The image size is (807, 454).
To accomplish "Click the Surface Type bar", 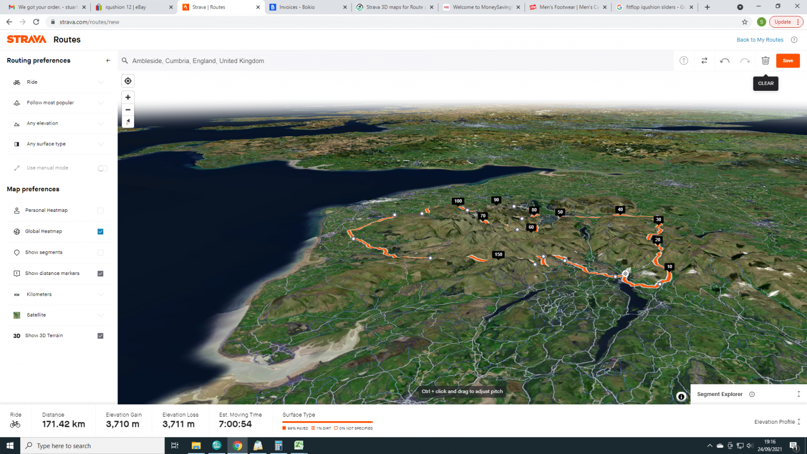I will point(328,422).
